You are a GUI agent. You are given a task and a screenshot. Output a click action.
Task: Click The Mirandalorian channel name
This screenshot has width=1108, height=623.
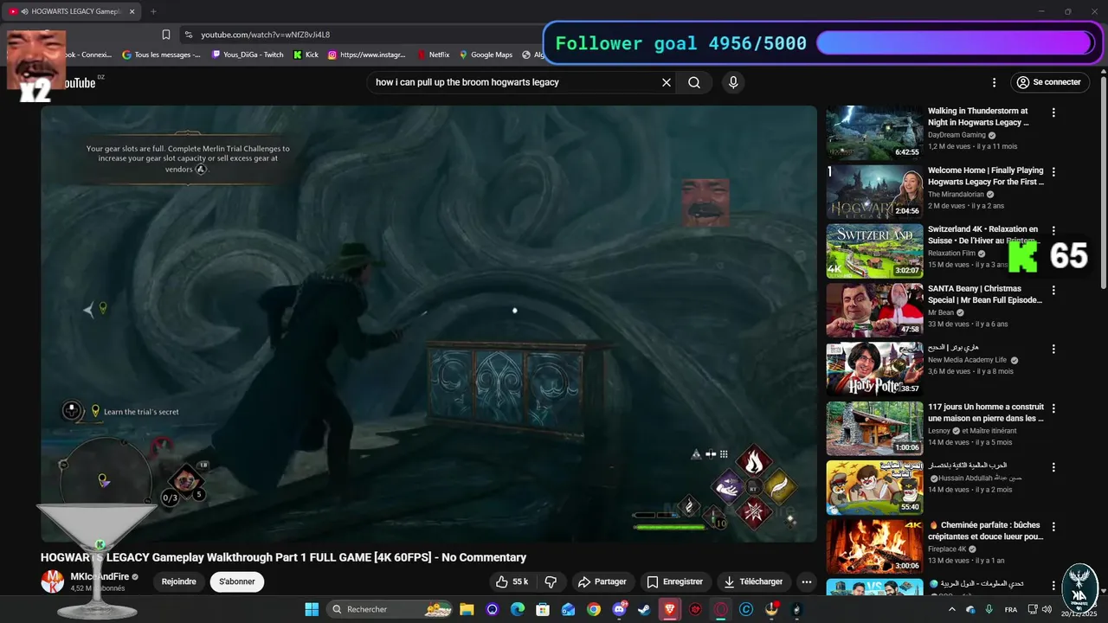coord(956,195)
